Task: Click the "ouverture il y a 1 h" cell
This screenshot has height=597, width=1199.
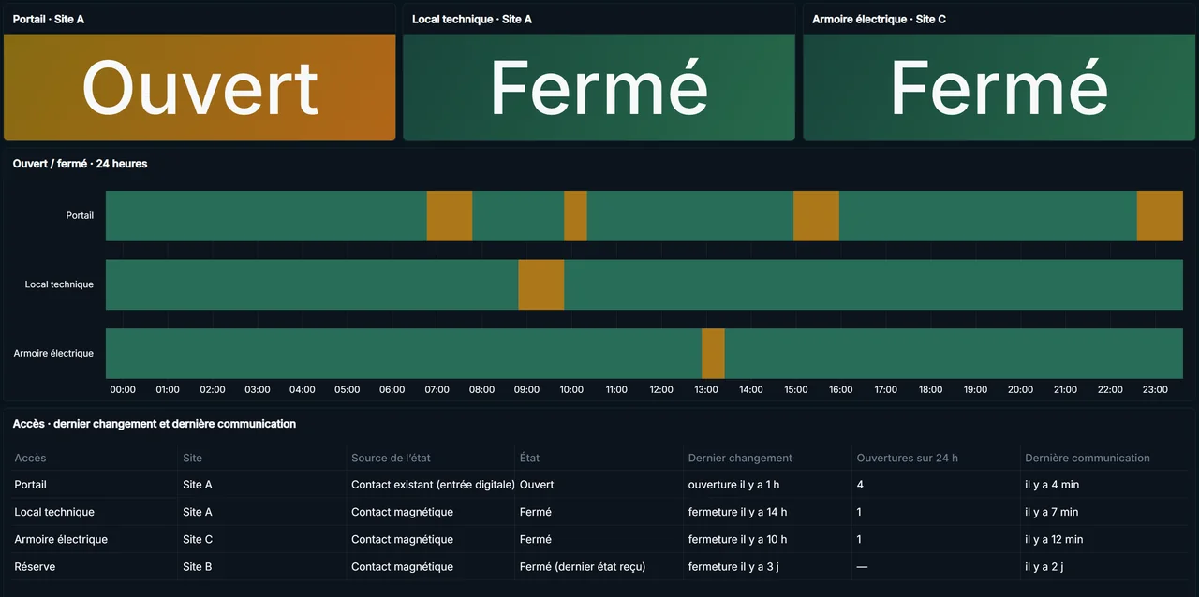Action: (733, 485)
